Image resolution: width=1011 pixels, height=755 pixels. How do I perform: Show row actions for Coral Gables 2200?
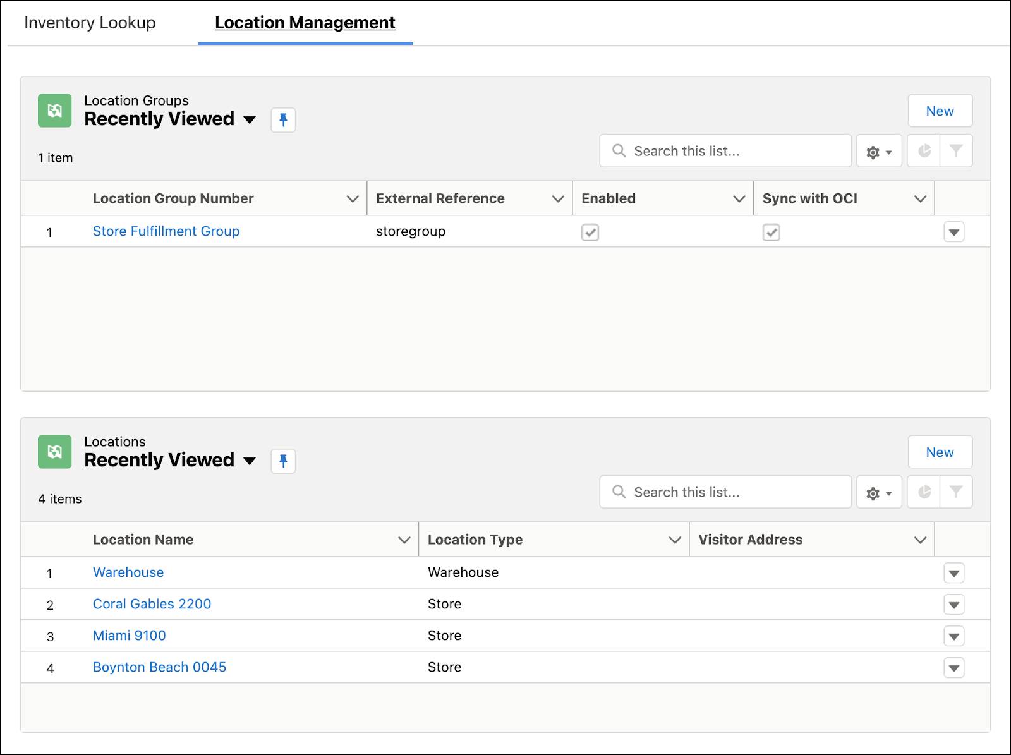click(x=954, y=605)
